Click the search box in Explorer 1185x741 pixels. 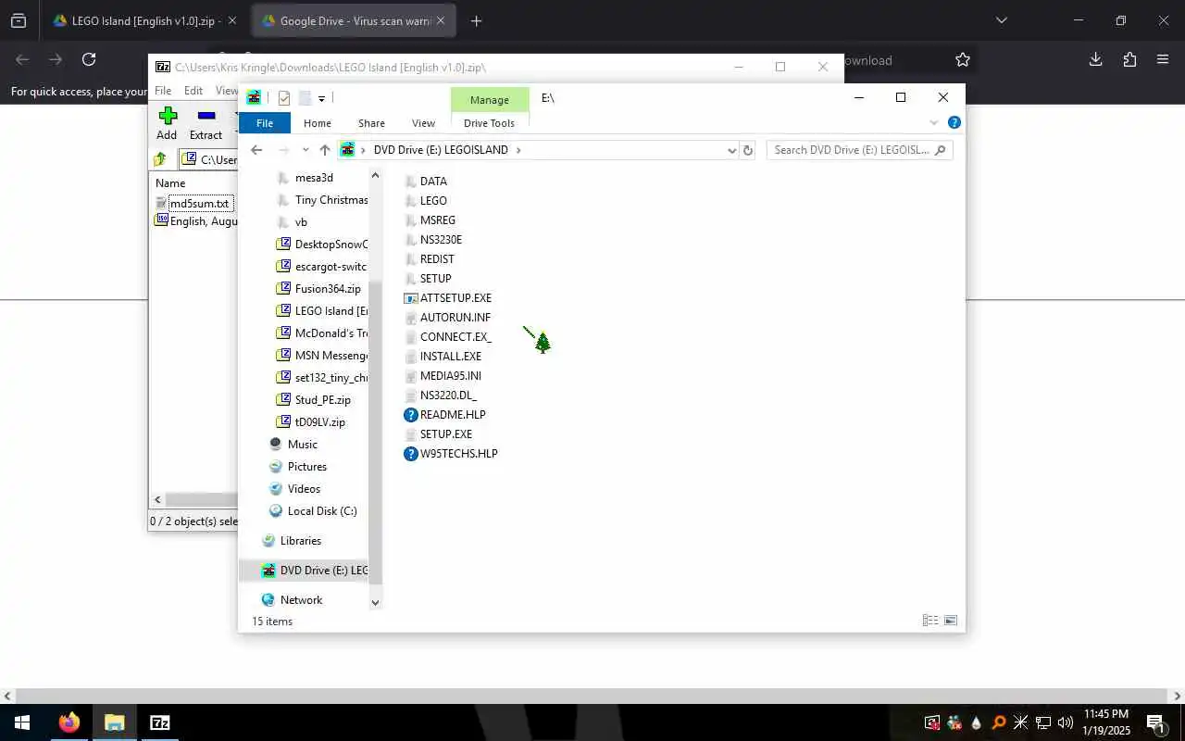point(859,150)
